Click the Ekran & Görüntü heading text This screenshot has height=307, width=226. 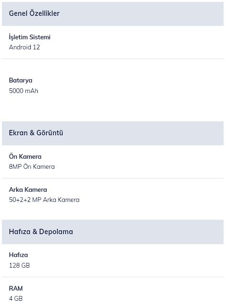pos(36,133)
